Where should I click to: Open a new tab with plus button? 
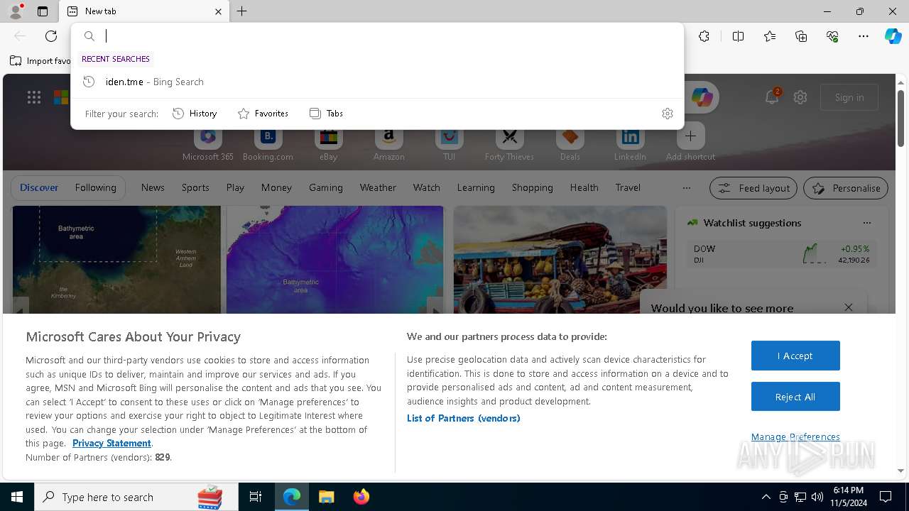[x=242, y=11]
